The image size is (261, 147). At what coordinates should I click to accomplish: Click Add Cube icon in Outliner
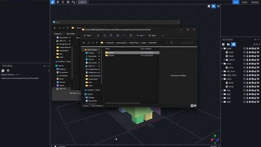pyautogui.click(x=223, y=45)
